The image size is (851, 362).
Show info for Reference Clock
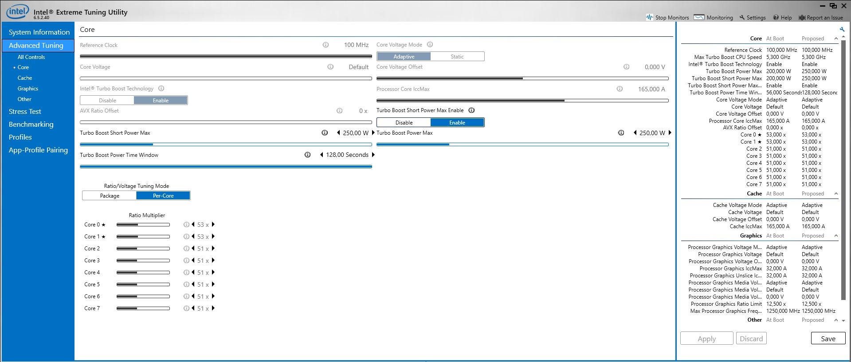[x=325, y=45]
